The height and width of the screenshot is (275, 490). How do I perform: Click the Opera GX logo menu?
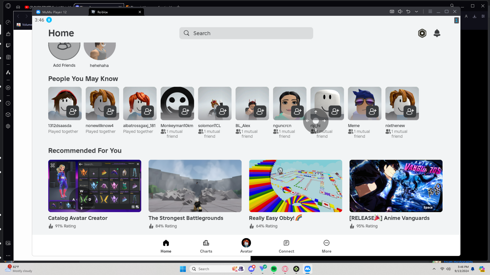(x=8, y=6)
